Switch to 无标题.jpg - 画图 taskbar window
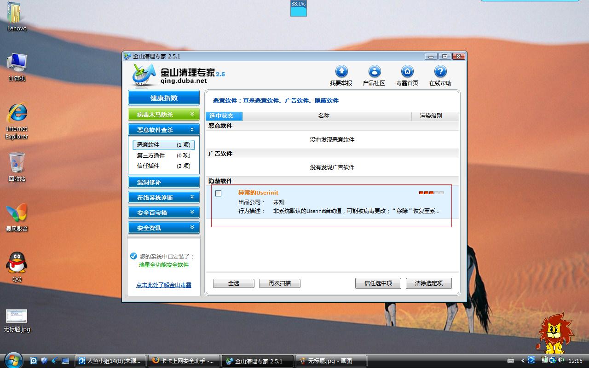This screenshot has width=589, height=368. click(x=331, y=361)
